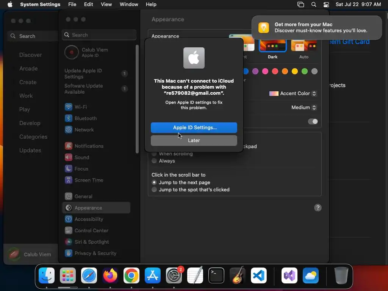Open Spotlight search in menu bar
The image size is (388, 291).
(x=313, y=5)
